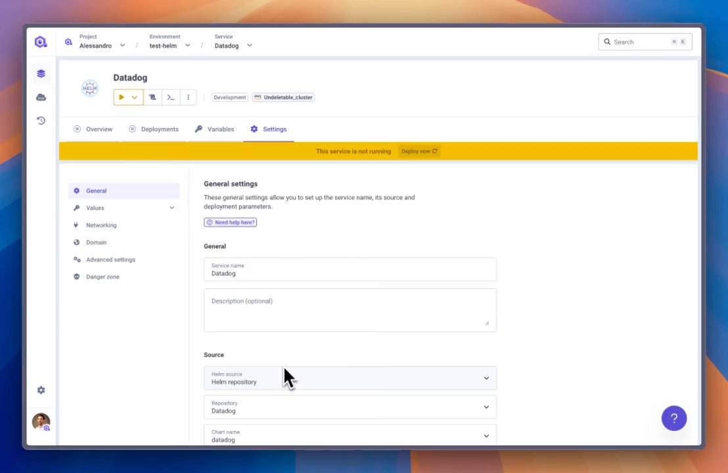Switch to the Deployments tab
Screen dimensions: 728x473
(154, 129)
